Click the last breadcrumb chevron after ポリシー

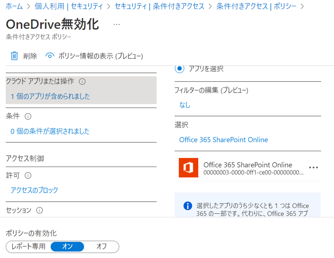point(302,6)
